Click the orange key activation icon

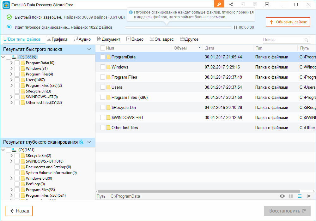pyautogui.click(x=219, y=4)
